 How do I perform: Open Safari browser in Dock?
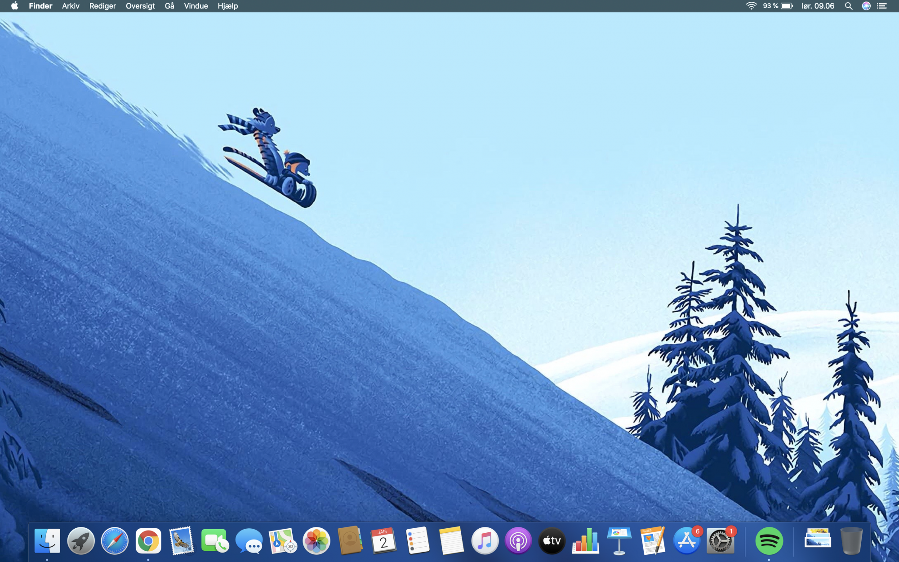(x=115, y=540)
